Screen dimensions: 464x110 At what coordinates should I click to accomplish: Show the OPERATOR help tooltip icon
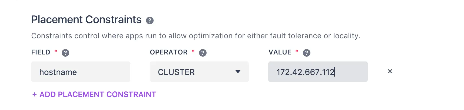click(x=203, y=53)
